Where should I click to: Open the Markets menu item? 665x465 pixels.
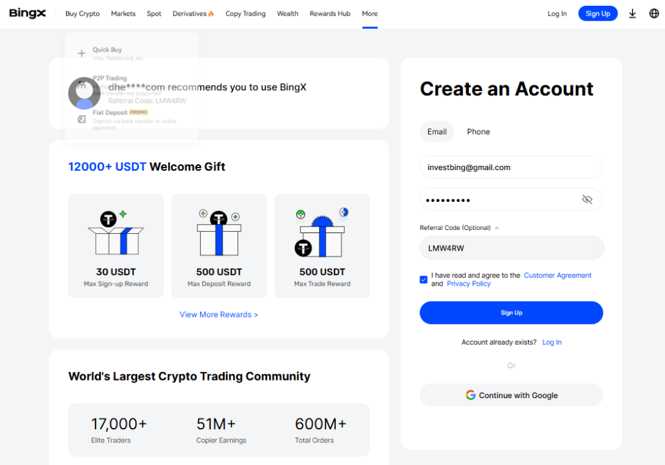[x=123, y=14]
